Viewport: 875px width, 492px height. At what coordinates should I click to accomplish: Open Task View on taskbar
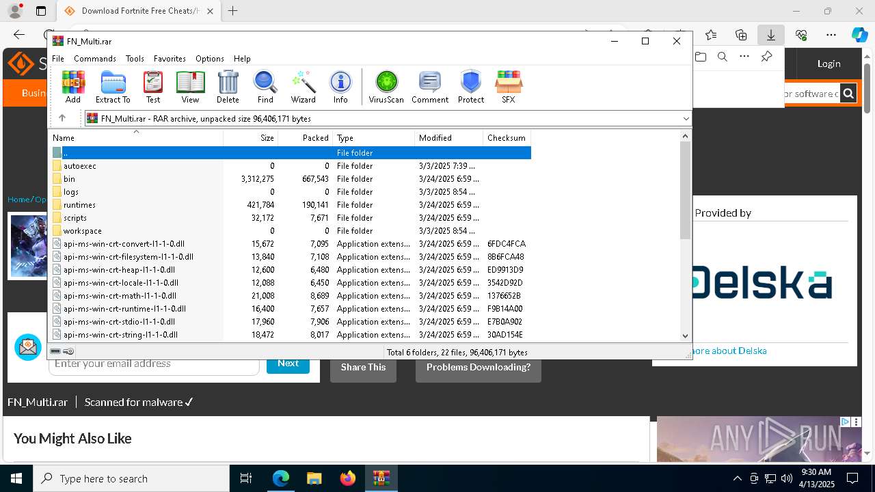[246, 478]
